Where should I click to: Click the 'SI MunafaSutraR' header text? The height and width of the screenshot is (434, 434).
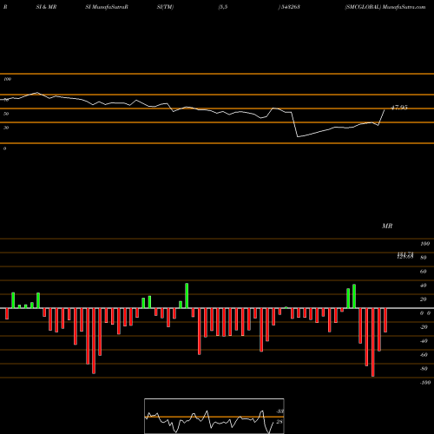tap(107, 7)
